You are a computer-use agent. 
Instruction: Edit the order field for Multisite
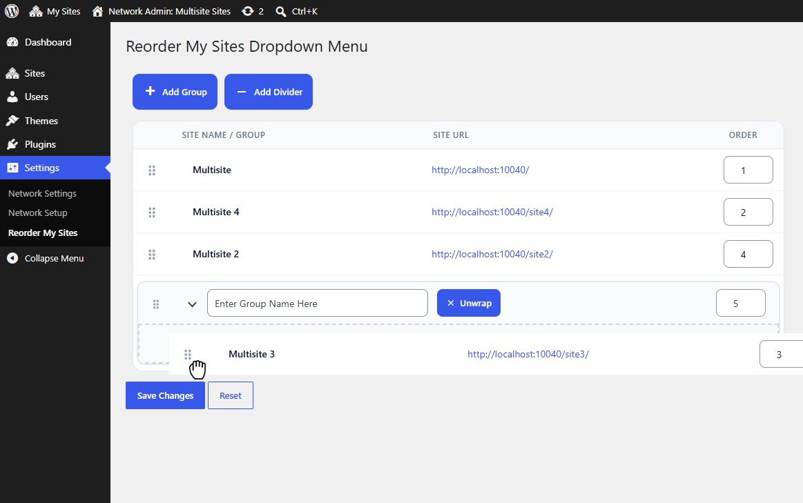(748, 170)
